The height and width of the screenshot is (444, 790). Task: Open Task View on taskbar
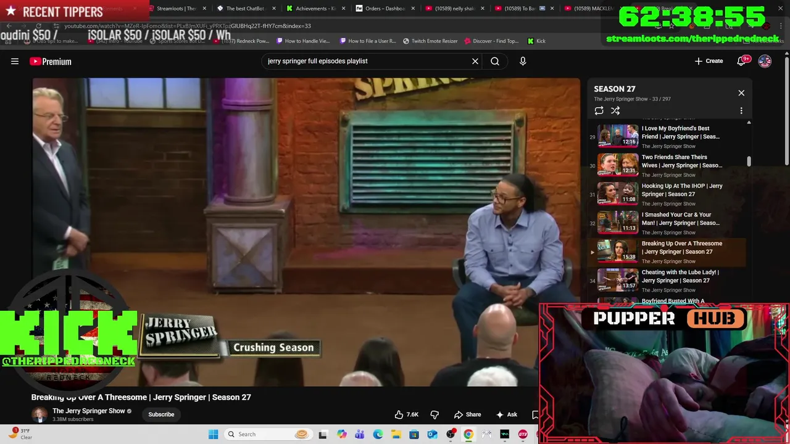coord(322,434)
